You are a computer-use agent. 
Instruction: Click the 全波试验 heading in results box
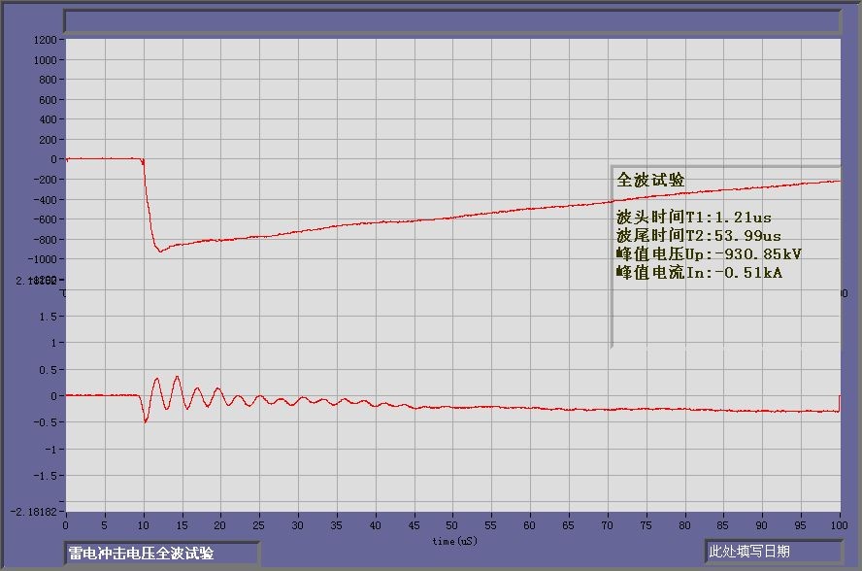(x=650, y=180)
